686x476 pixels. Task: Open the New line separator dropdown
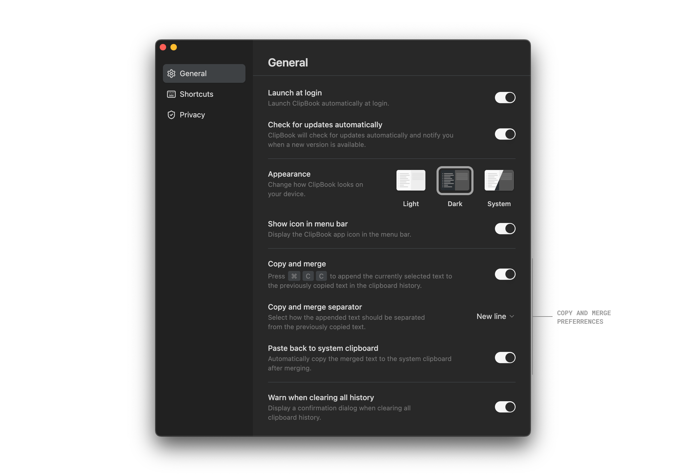click(495, 316)
